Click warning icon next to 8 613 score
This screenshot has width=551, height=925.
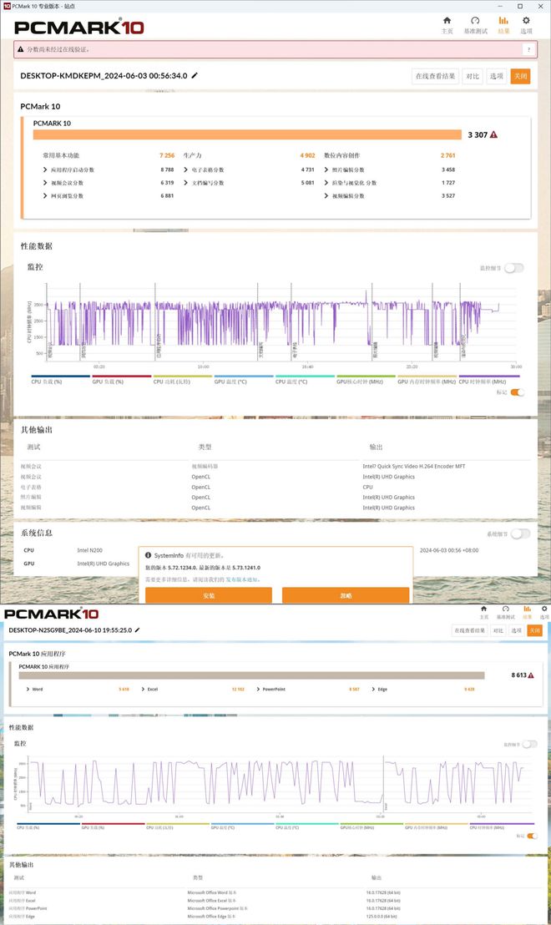pos(531,675)
